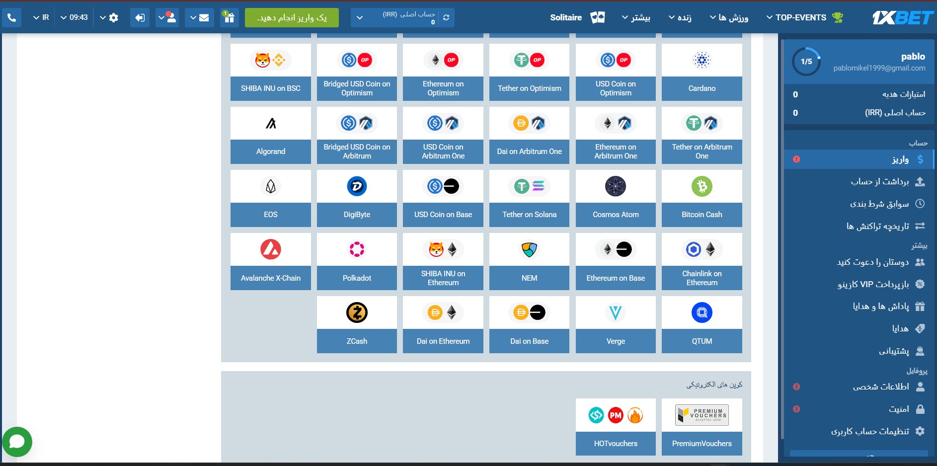Choose Tether on Solana
The height and width of the screenshot is (466, 937).
529,198
